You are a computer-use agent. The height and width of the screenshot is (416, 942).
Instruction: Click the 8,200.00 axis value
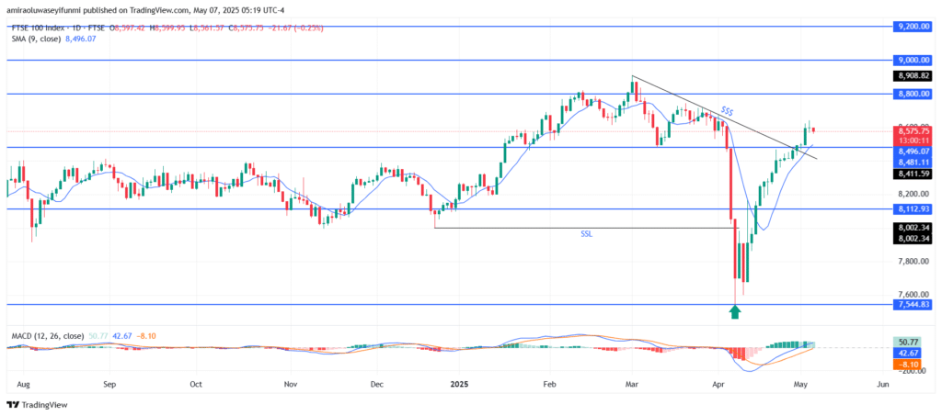coord(913,194)
